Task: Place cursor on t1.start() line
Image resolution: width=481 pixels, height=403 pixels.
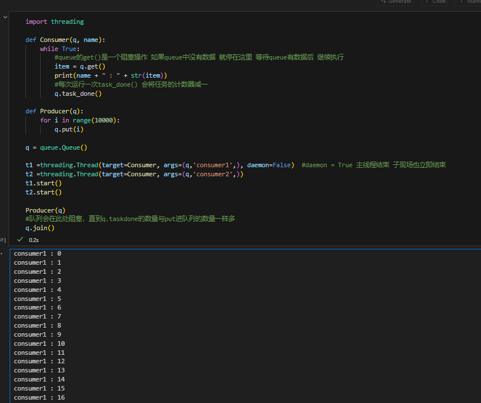Action: [44, 183]
